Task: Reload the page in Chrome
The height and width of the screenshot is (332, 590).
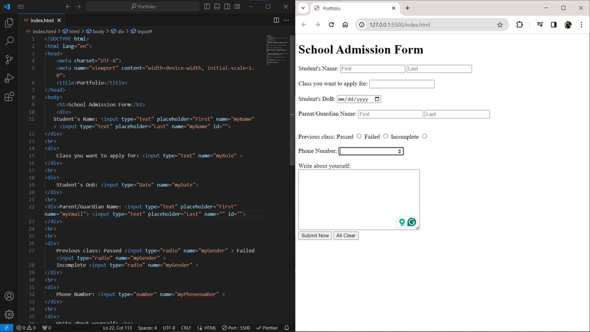Action: [x=331, y=25]
